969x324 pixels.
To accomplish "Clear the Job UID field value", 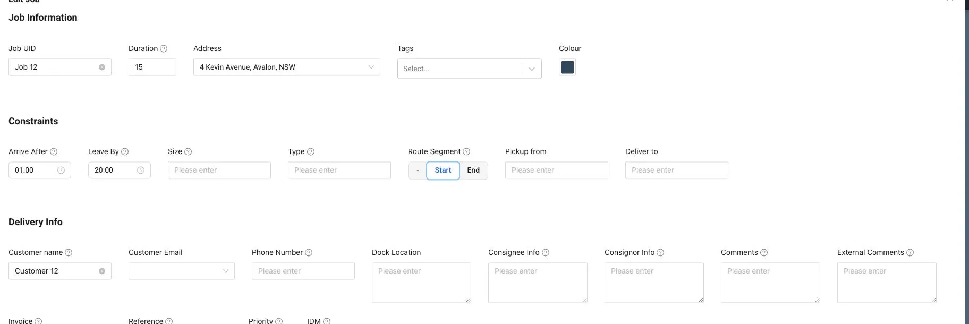I will tap(102, 67).
